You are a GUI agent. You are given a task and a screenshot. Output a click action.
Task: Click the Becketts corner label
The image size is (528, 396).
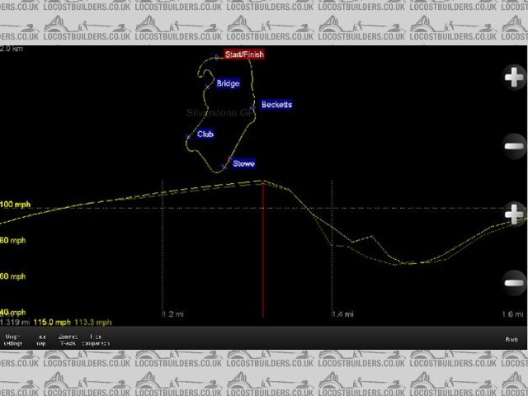[x=276, y=105]
